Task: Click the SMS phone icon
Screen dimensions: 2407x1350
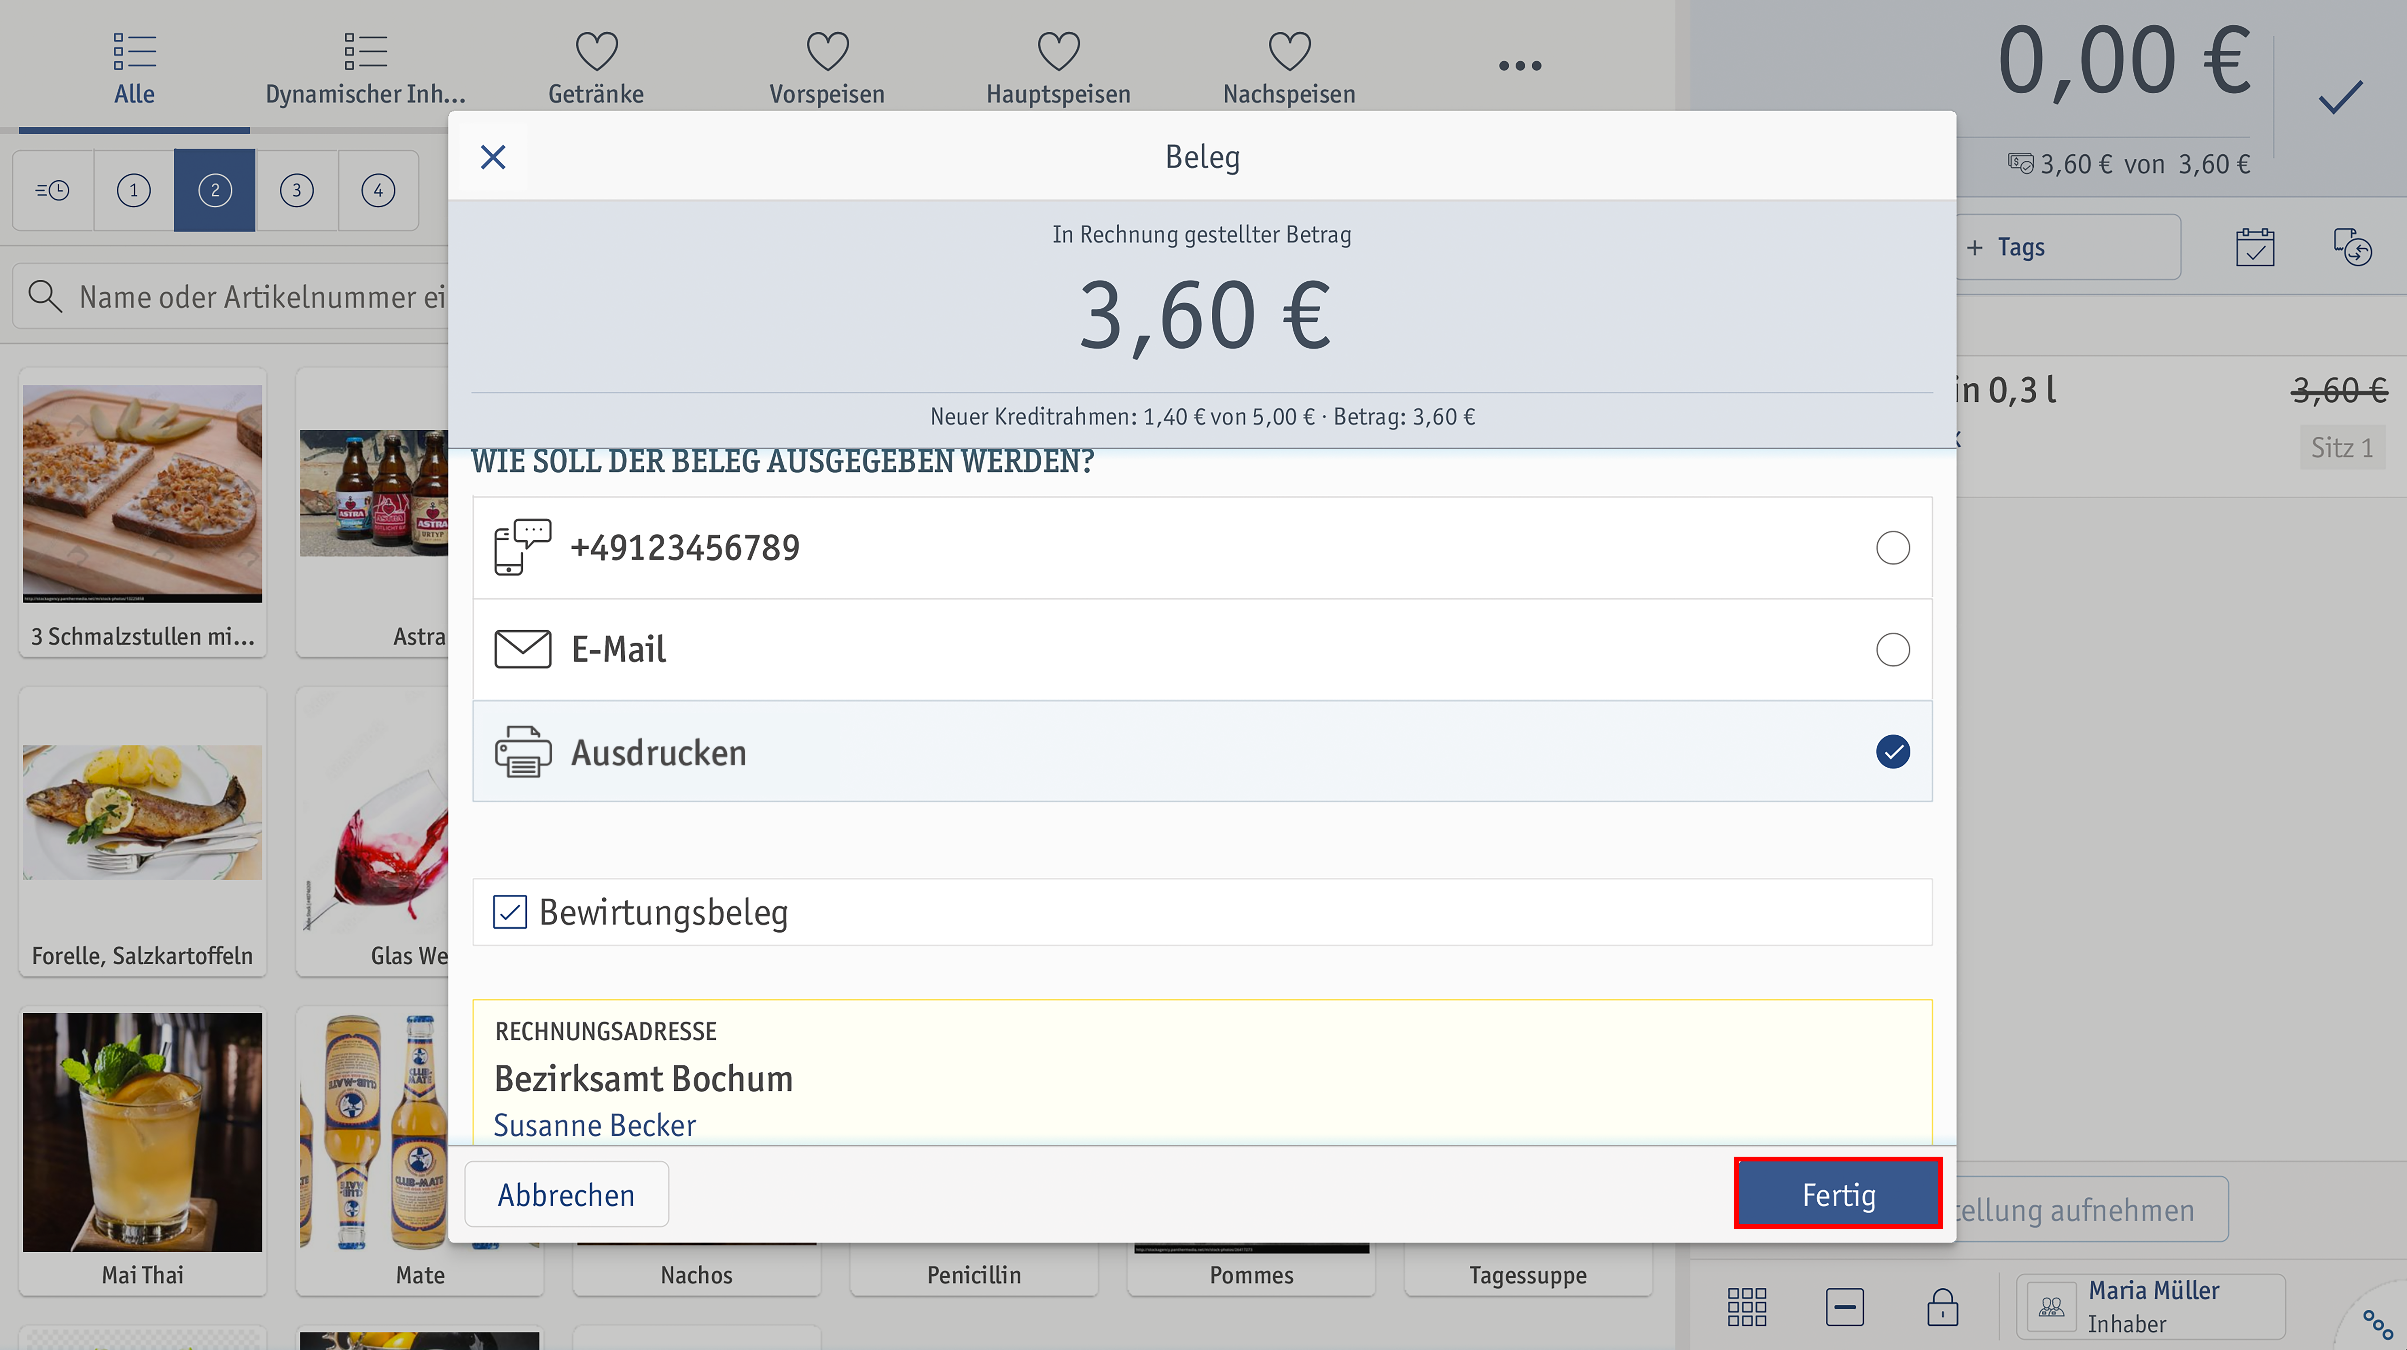Action: coord(522,547)
